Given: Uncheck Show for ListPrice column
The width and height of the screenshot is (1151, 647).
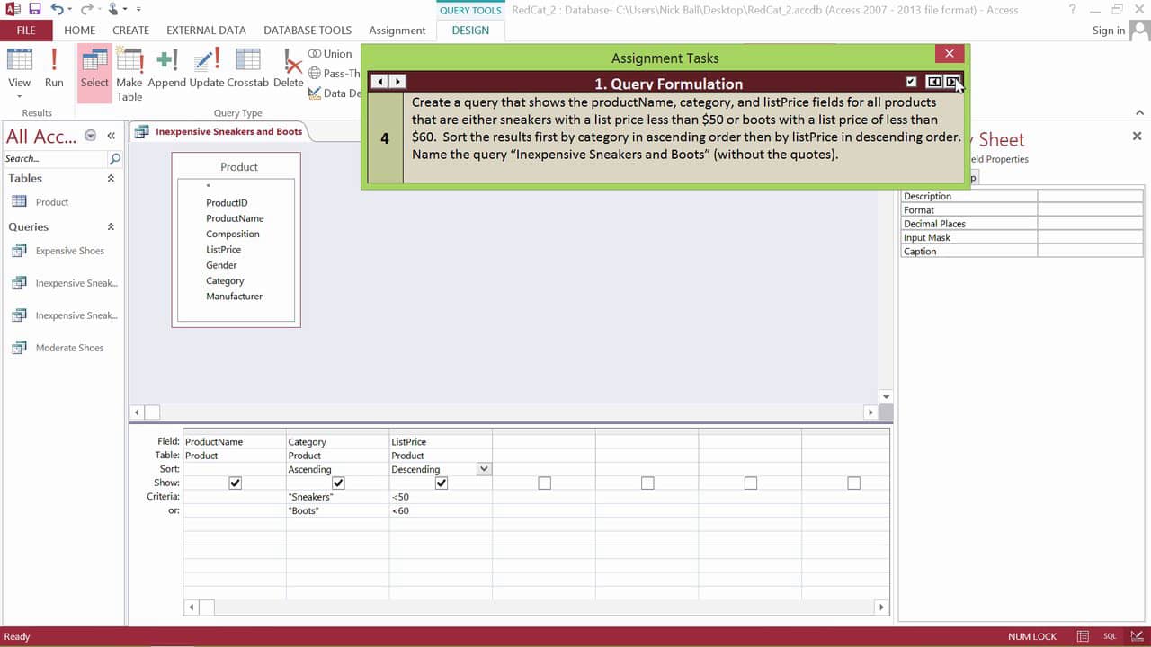Looking at the screenshot, I should (x=442, y=483).
